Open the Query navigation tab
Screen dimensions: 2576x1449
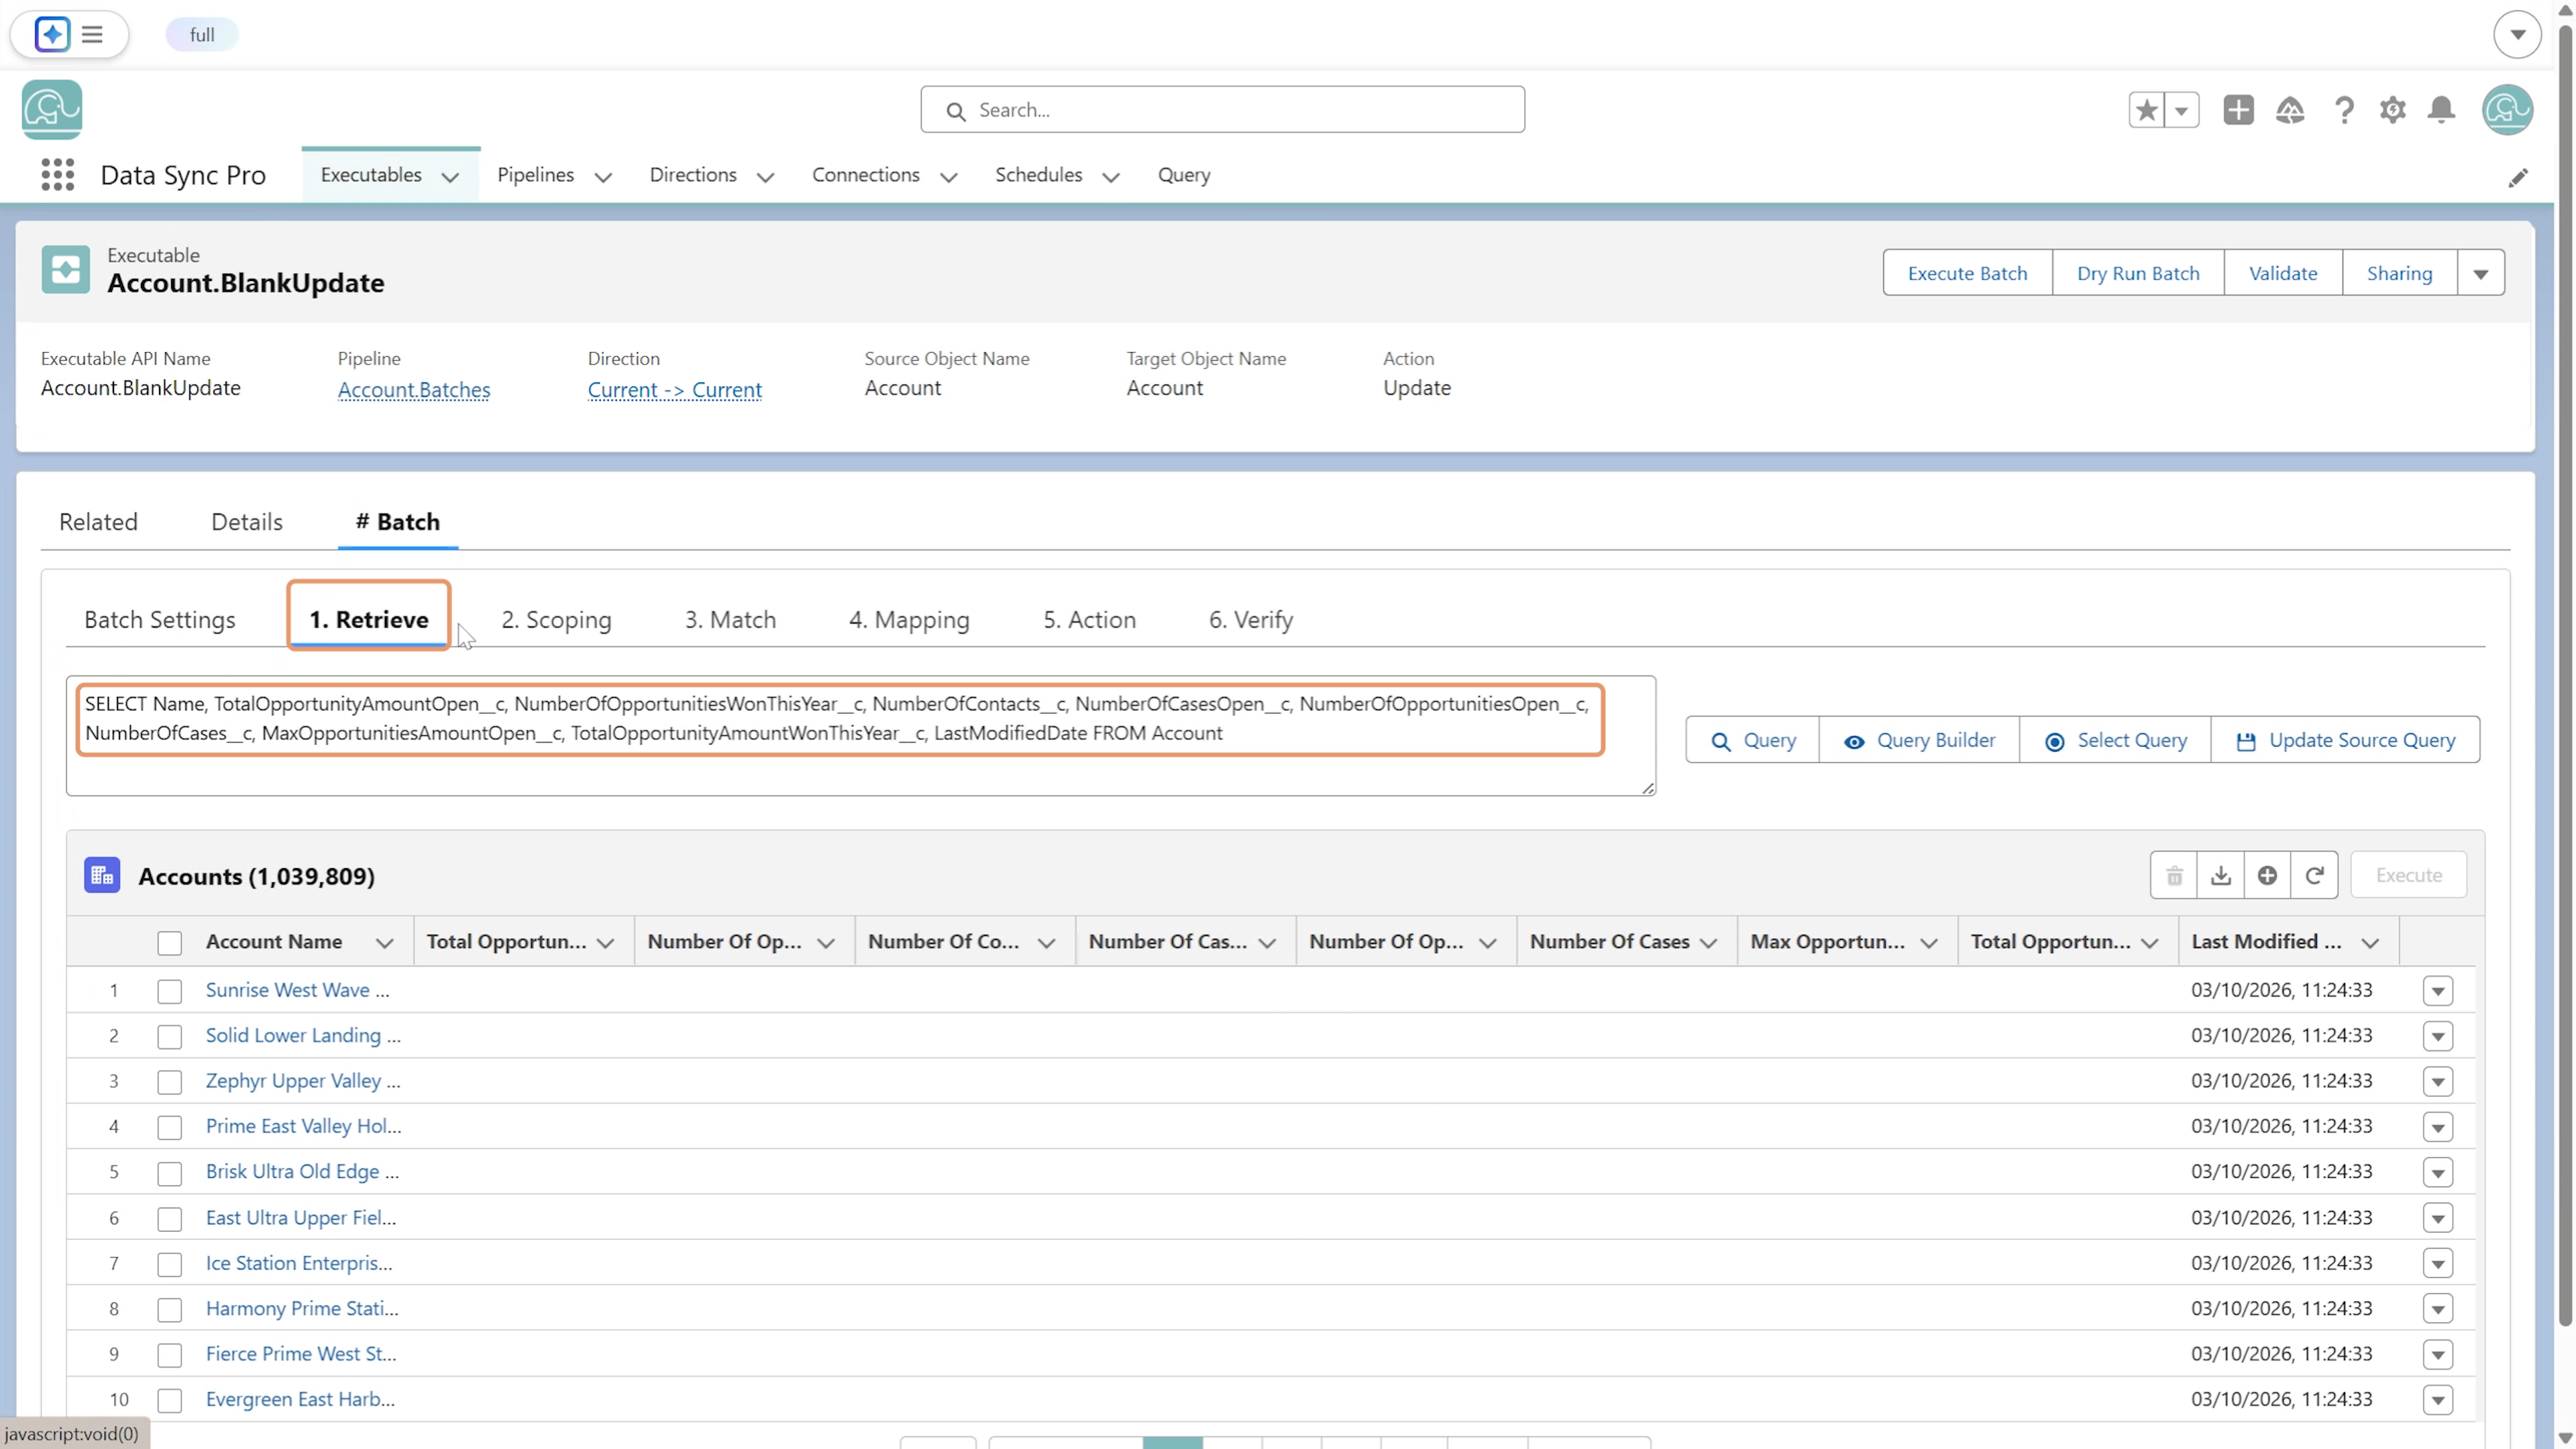coord(1184,175)
